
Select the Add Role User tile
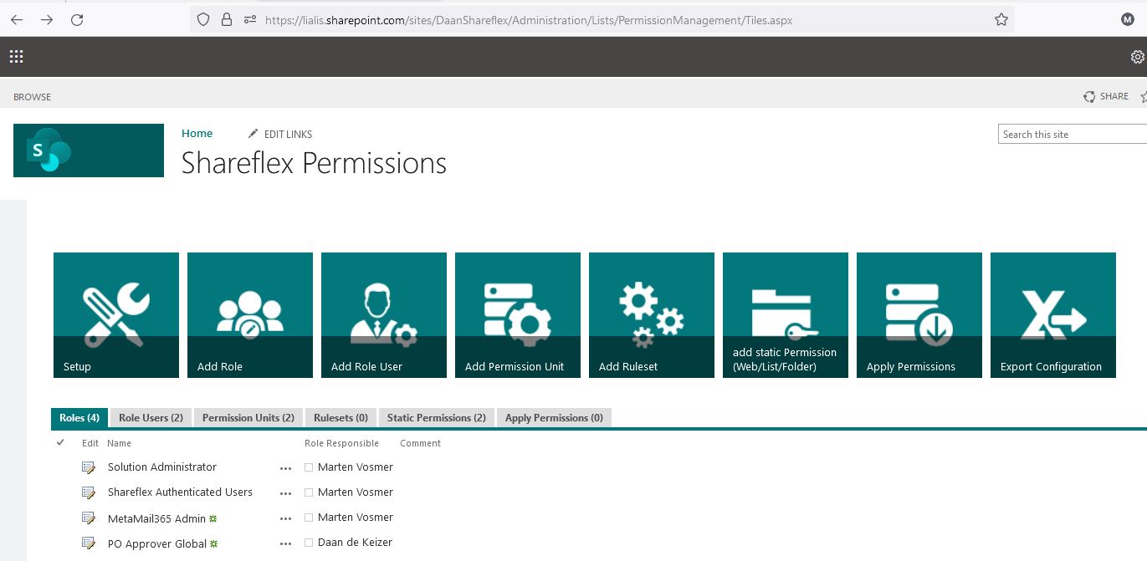click(383, 315)
